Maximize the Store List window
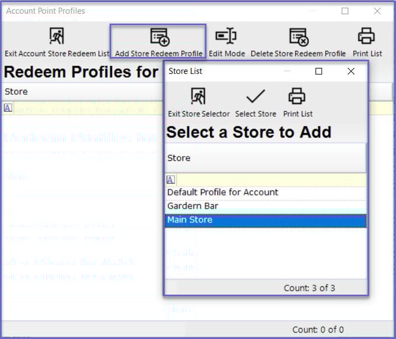396x339 pixels. [319, 71]
